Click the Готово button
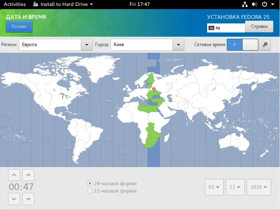Image resolution: width=280 pixels, height=210 pixels. 19,27
